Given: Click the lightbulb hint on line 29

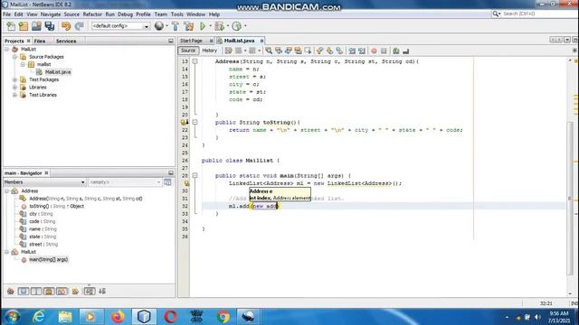Looking at the screenshot, I should pos(186,183).
